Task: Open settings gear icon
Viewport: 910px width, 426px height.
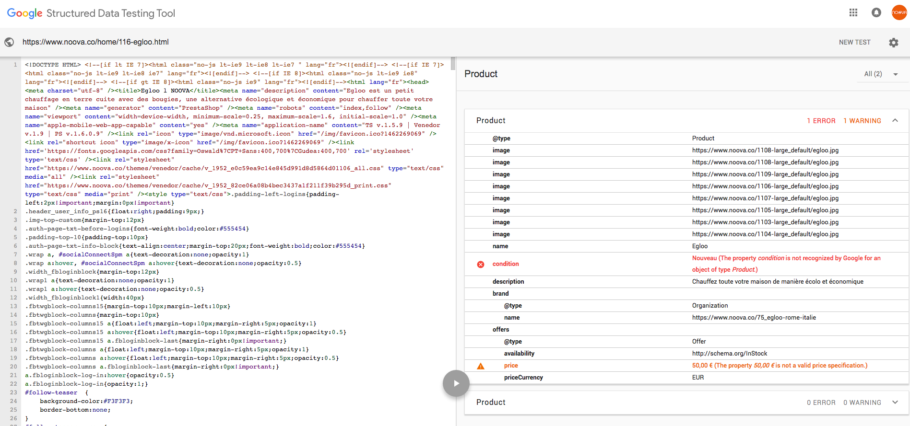Action: [893, 42]
